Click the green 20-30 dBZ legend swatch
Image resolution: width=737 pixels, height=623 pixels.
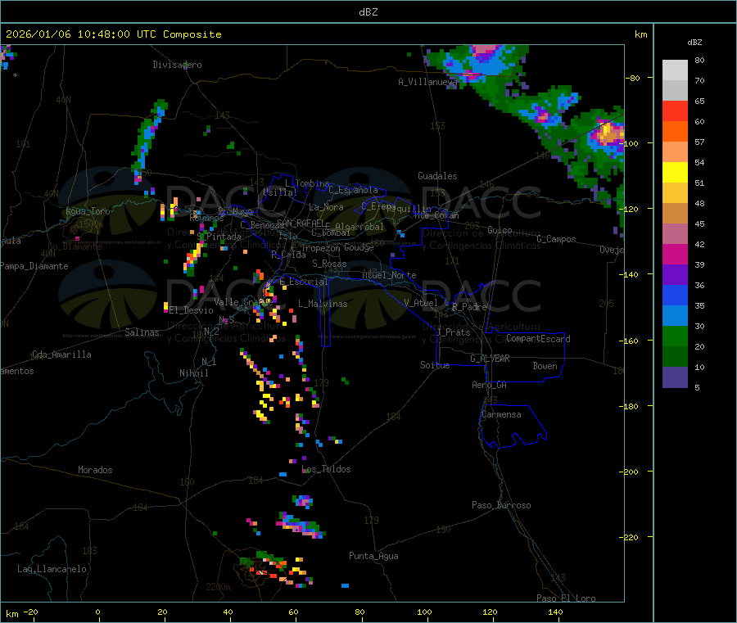[675, 336]
